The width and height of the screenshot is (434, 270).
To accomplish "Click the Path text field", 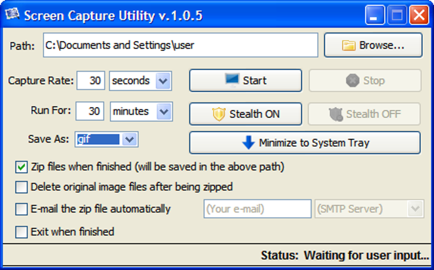I will (180, 45).
